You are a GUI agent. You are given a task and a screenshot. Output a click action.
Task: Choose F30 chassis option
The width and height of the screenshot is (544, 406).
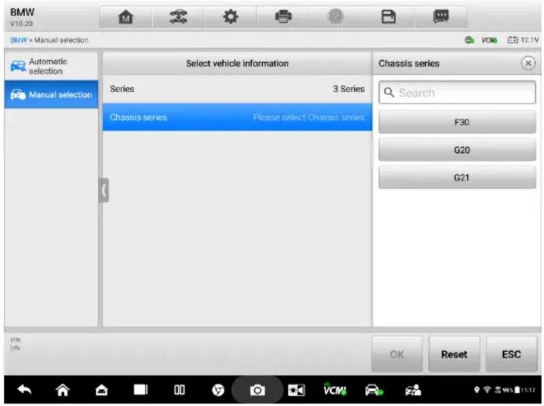coord(457,122)
